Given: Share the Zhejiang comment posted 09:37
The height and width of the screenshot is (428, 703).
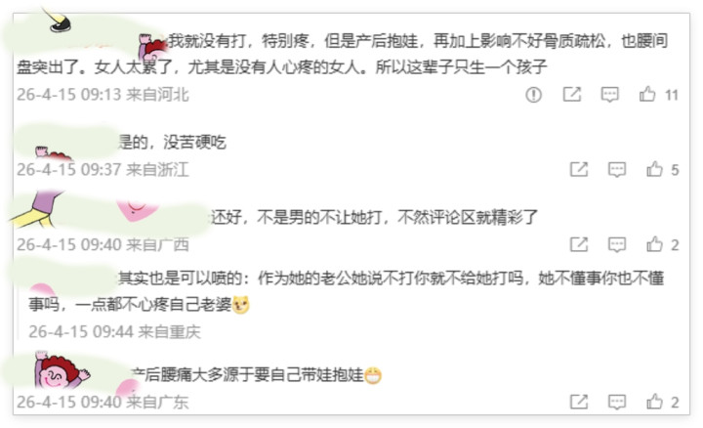Looking at the screenshot, I should click(579, 169).
